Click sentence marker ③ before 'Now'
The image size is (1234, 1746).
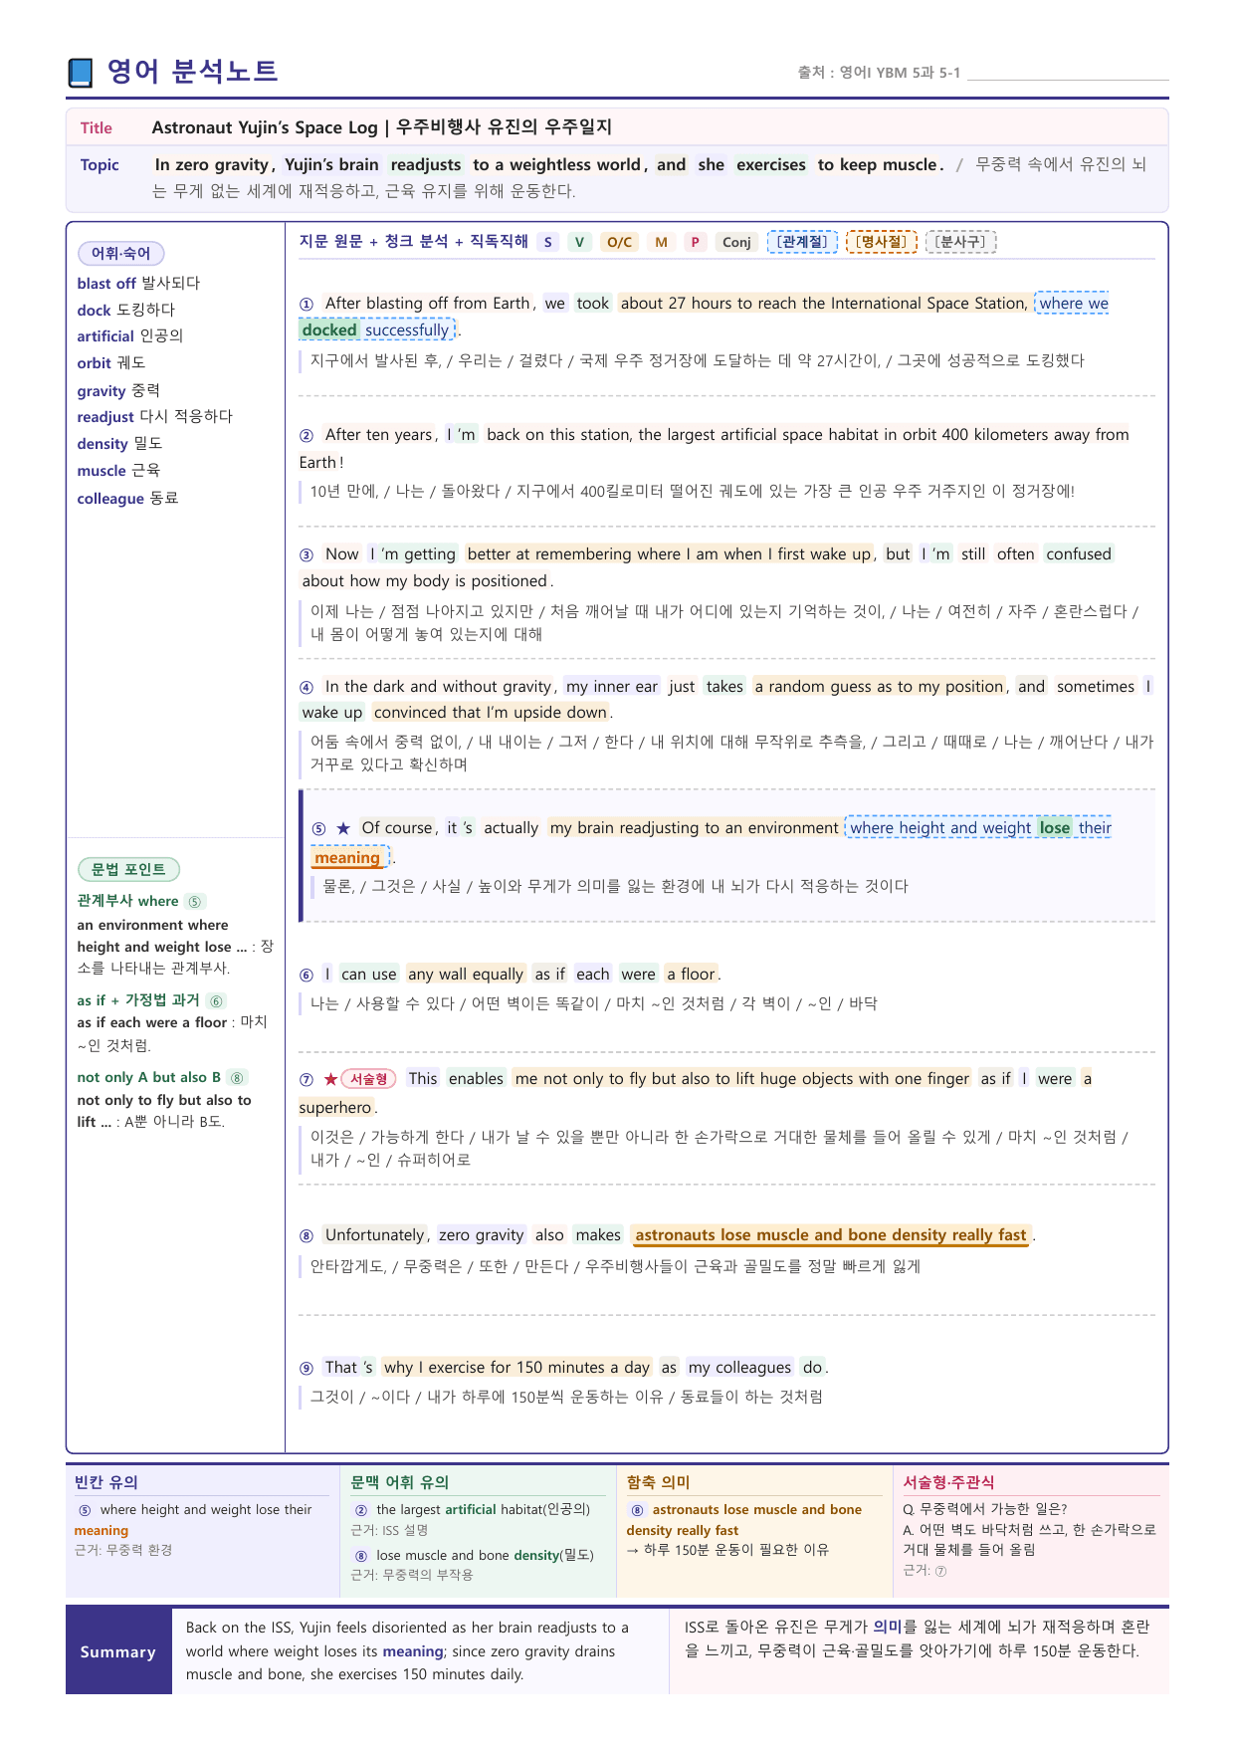coord(307,554)
